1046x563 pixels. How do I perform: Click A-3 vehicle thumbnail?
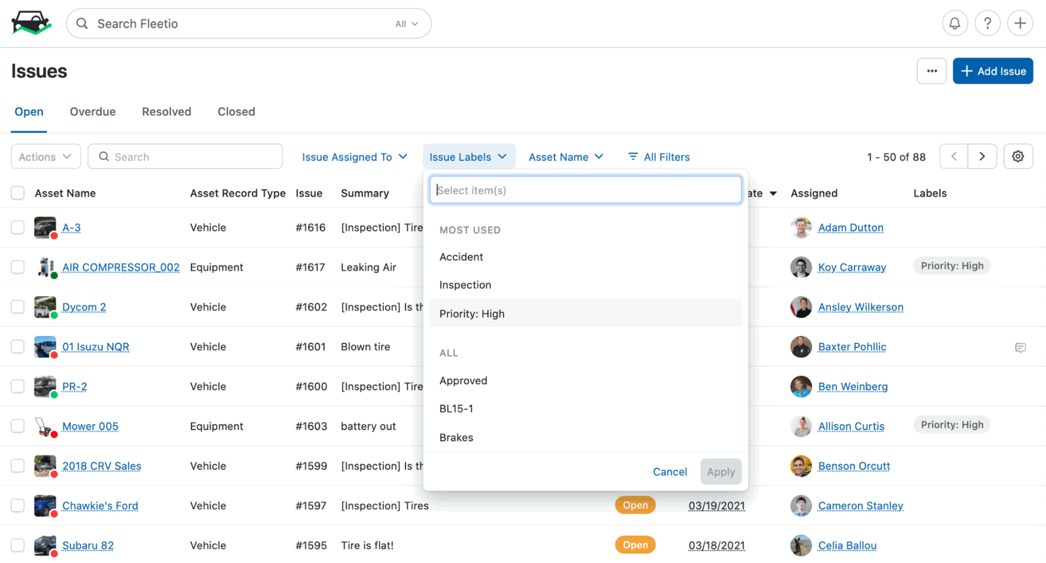[45, 228]
